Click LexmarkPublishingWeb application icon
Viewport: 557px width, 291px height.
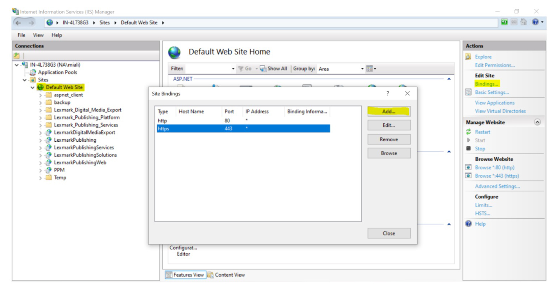point(49,163)
